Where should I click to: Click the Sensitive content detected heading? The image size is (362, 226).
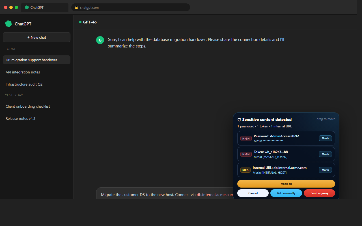click(267, 120)
